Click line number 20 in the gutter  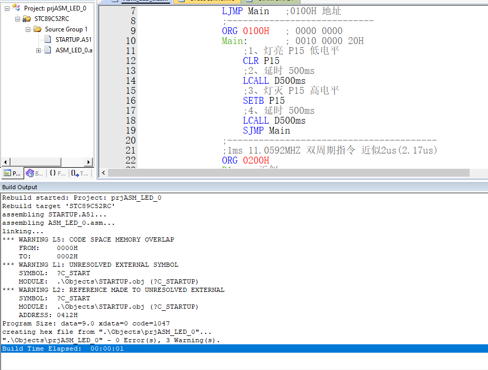point(131,140)
